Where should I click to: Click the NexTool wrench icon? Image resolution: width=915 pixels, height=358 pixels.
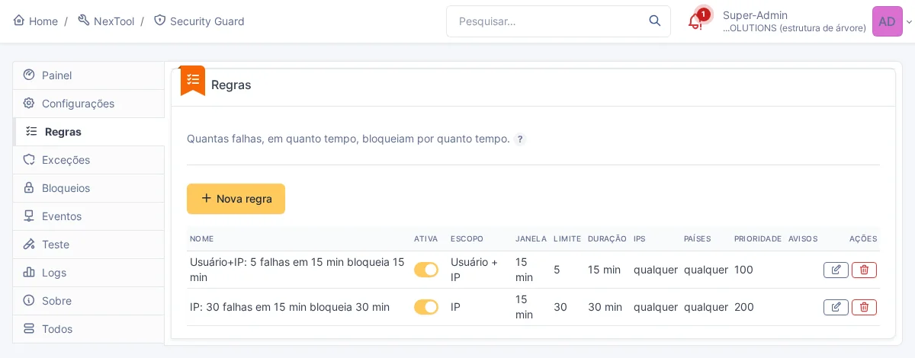click(x=83, y=21)
